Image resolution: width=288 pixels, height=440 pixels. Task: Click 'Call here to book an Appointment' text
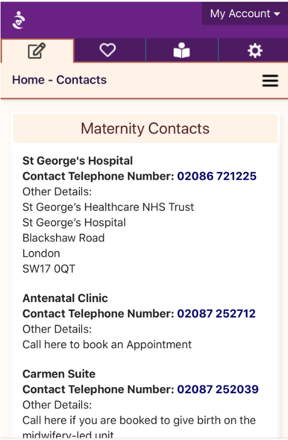tap(107, 344)
